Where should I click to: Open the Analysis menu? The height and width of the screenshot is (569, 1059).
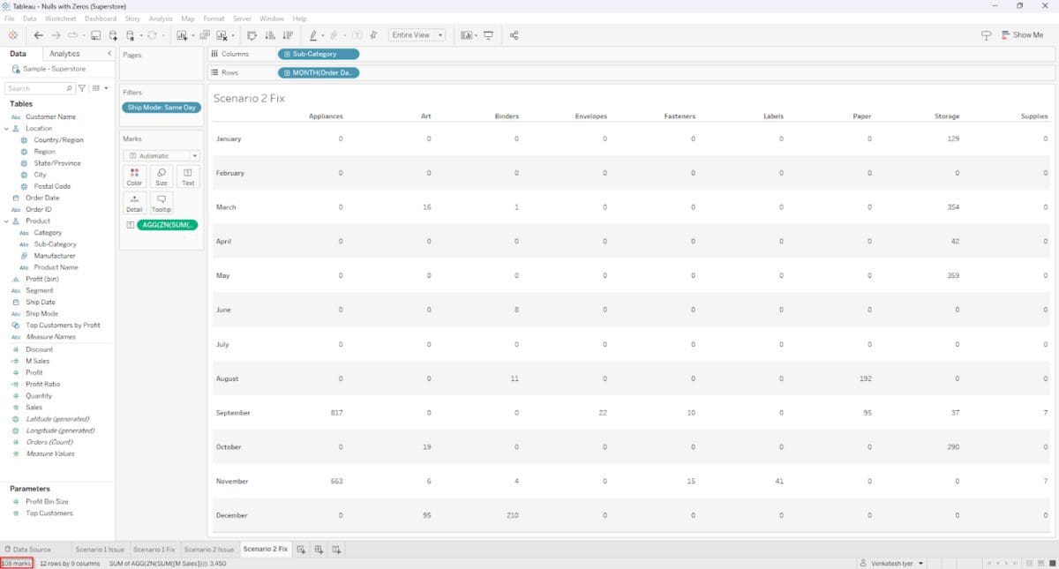[161, 19]
